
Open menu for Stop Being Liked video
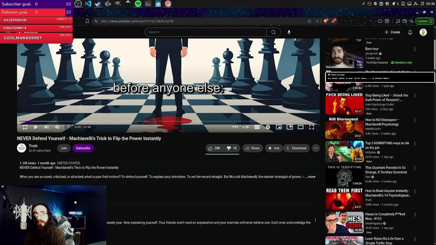point(415,96)
